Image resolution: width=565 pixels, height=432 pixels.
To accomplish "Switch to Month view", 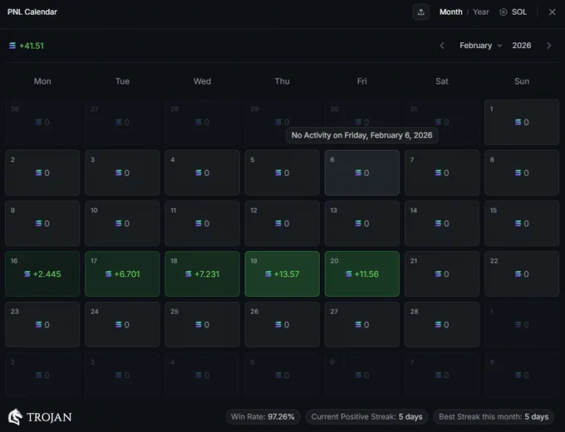I will click(450, 12).
